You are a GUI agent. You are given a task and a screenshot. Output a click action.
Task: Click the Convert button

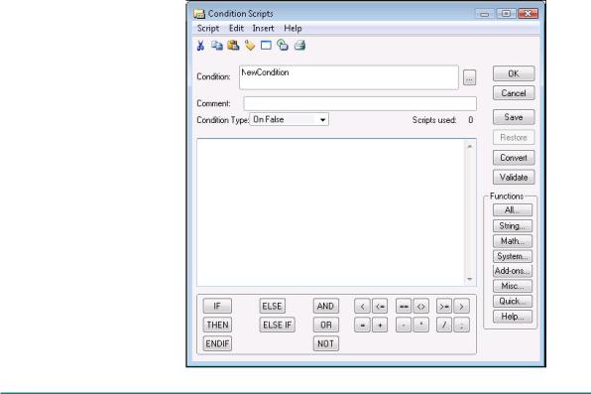pyautogui.click(x=514, y=158)
